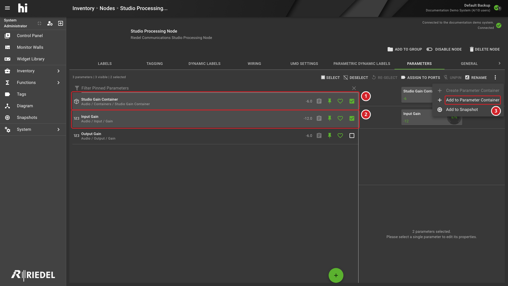The image size is (508, 286).
Task: Open user settings icon
Action: (x=50, y=23)
